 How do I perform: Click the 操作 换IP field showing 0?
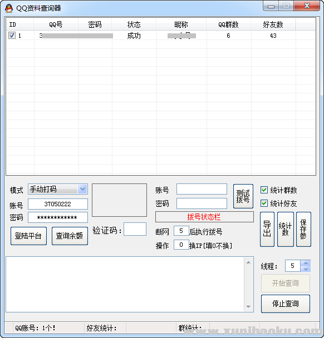click(x=181, y=245)
